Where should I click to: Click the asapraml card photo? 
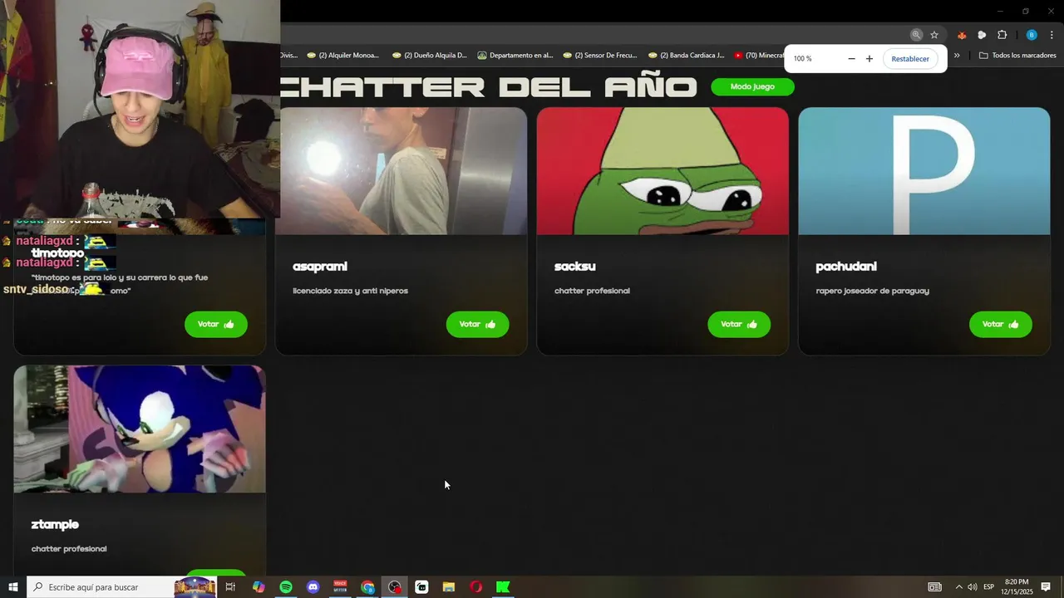pos(403,171)
